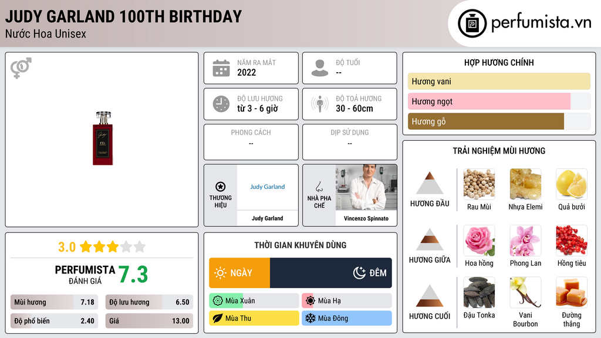The height and width of the screenshot is (338, 601).
Task: Click the longevity value từ 3 - 6 giờ
Action: tap(258, 109)
